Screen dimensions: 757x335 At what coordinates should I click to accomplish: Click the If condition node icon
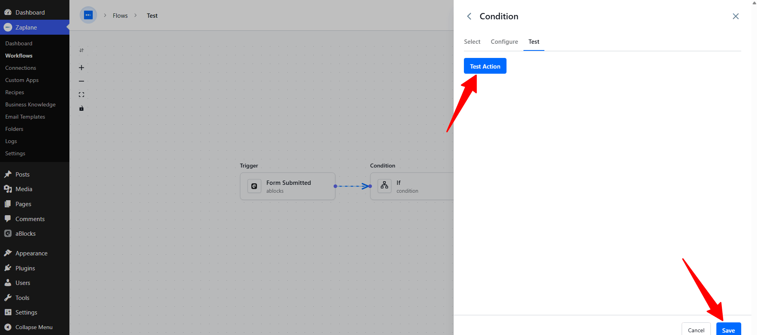(x=385, y=186)
